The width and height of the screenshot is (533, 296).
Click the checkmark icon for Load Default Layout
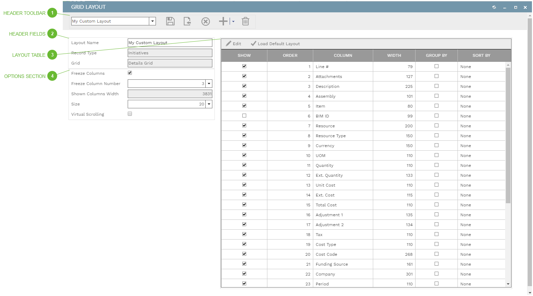(253, 43)
